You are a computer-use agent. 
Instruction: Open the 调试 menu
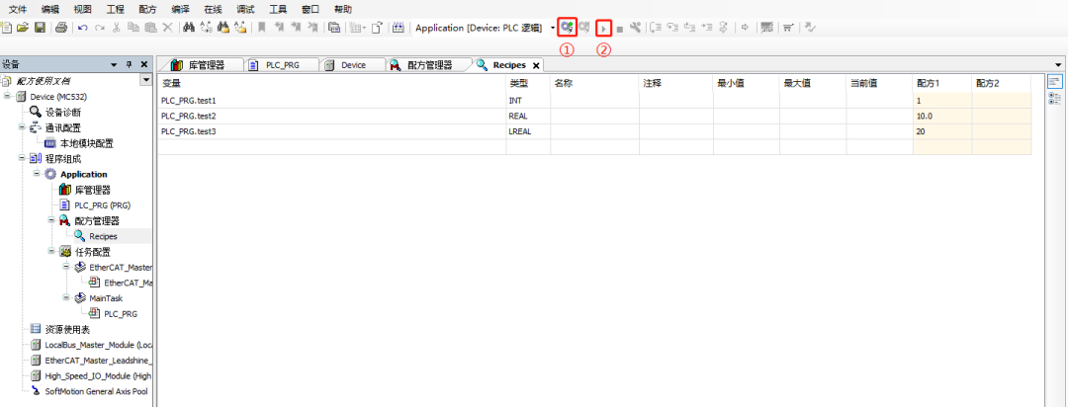coord(245,10)
